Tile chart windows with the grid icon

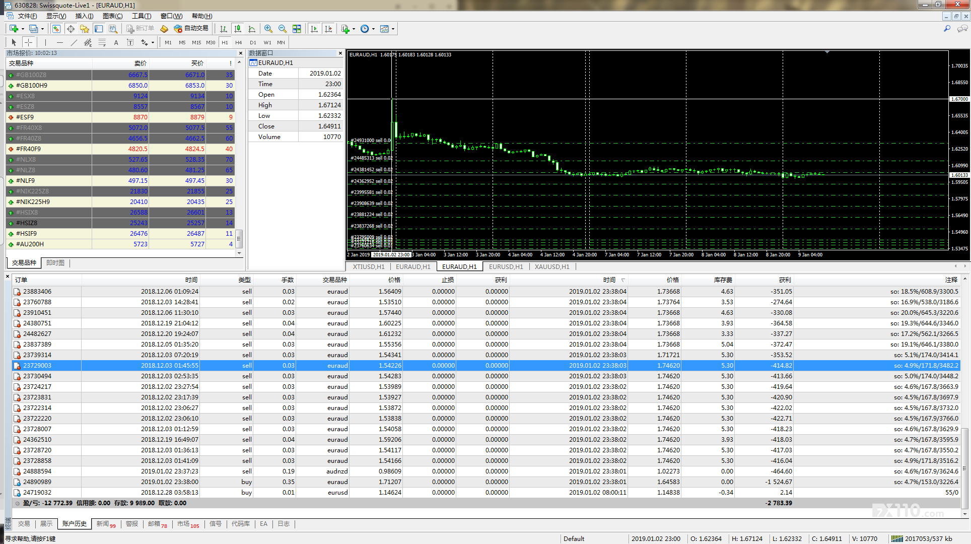click(297, 29)
